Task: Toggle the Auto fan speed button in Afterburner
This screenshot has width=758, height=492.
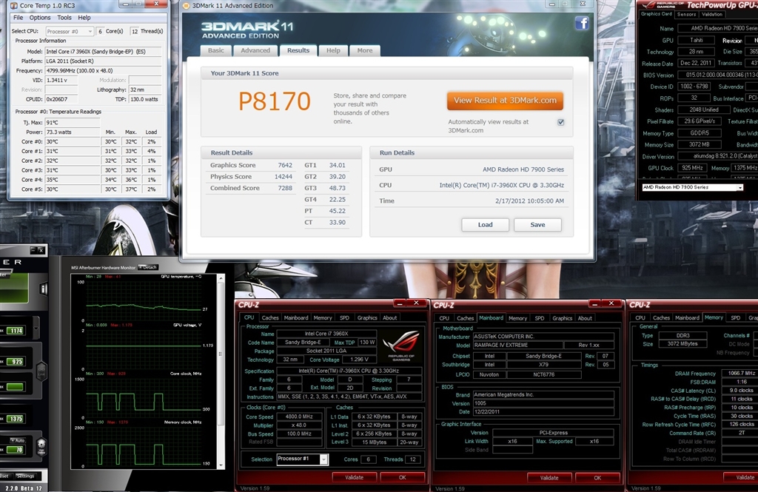Action: 19,440
